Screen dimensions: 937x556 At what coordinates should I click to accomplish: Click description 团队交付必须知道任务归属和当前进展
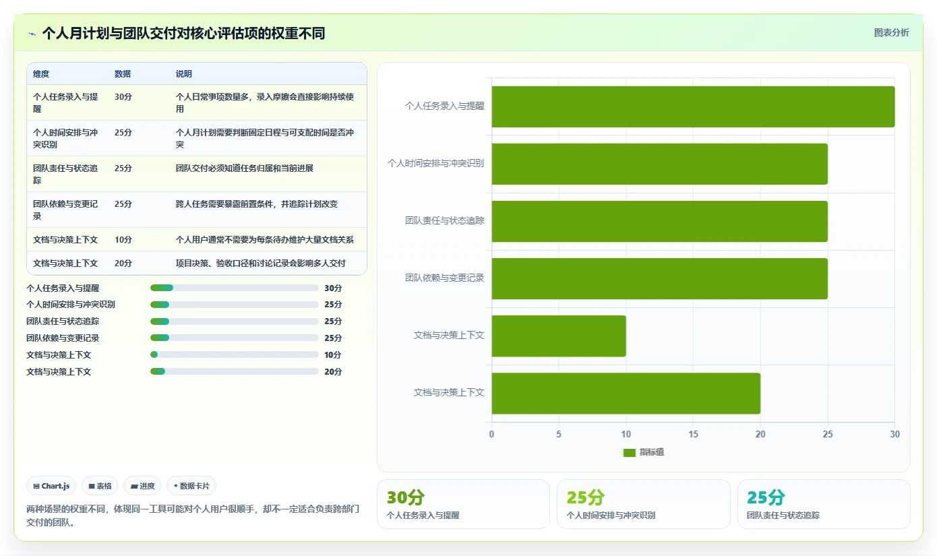pos(245,168)
